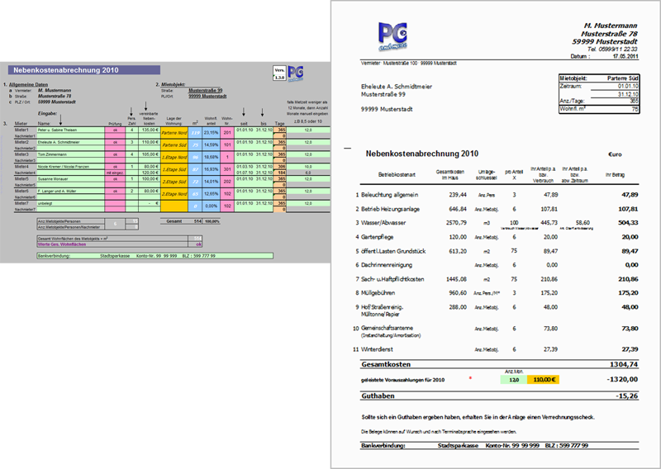Click the Guthaben result -15,26

coord(626,396)
